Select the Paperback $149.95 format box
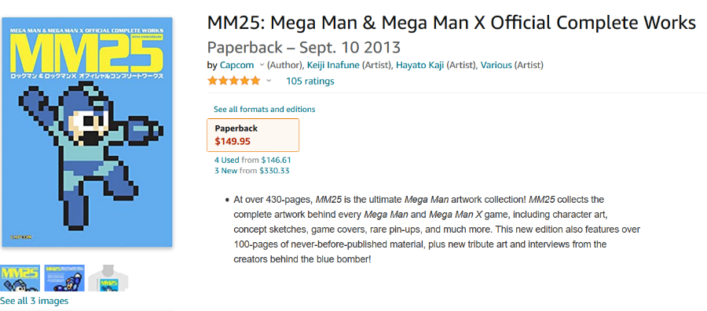The width and height of the screenshot is (707, 311). (x=253, y=135)
